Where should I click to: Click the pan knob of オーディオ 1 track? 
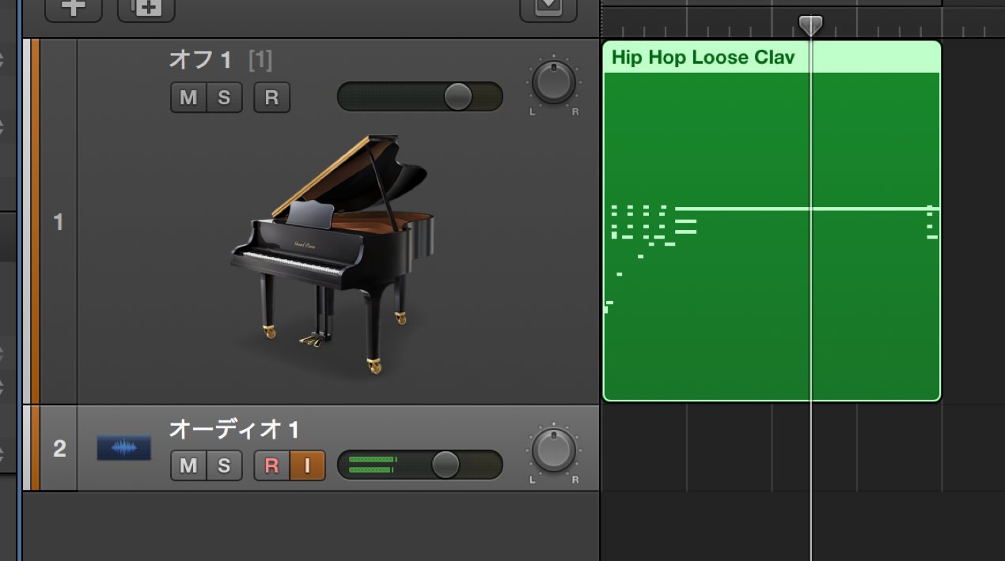pyautogui.click(x=554, y=450)
